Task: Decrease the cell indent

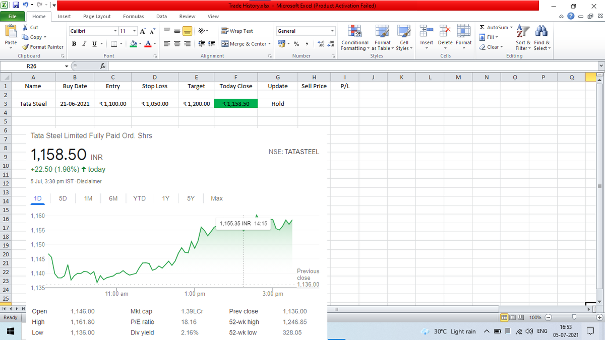Action: tap(202, 44)
